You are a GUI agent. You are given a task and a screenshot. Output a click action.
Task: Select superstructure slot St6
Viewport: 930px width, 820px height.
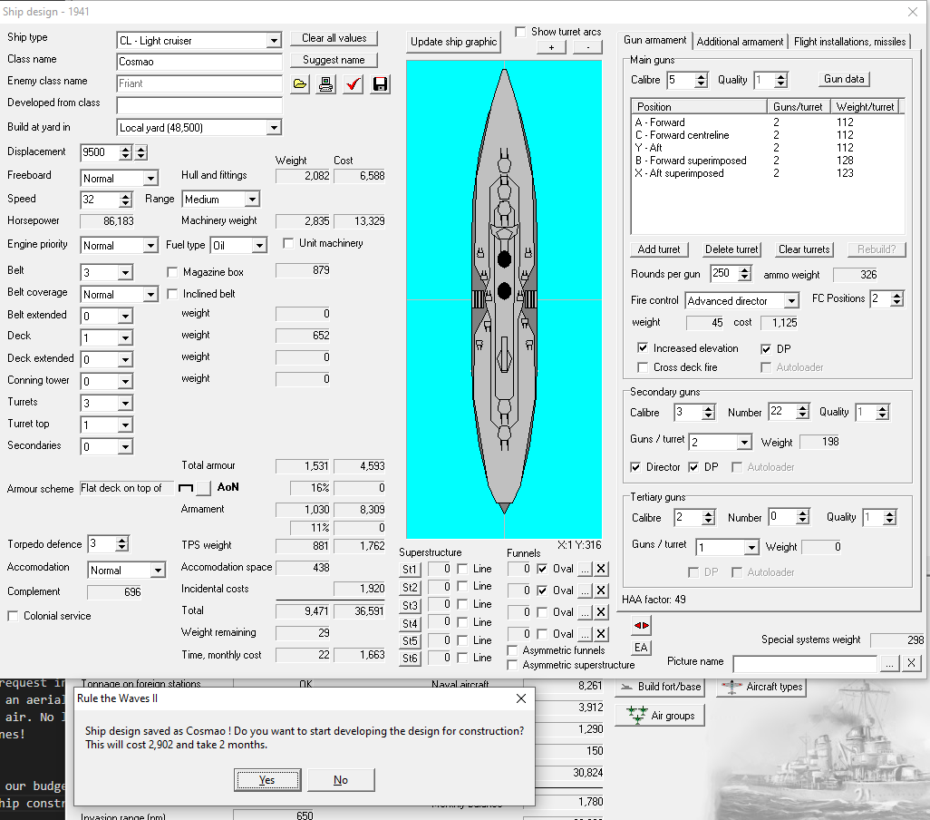[x=410, y=659]
